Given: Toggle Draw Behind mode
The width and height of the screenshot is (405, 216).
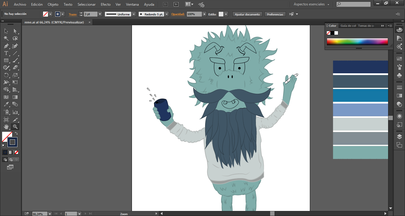Looking at the screenshot, I should click(11, 159).
